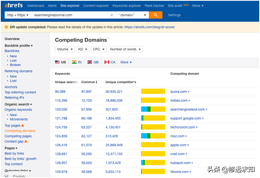Open Content gap in the sidebar
The image size is (260, 178).
click(x=14, y=142)
